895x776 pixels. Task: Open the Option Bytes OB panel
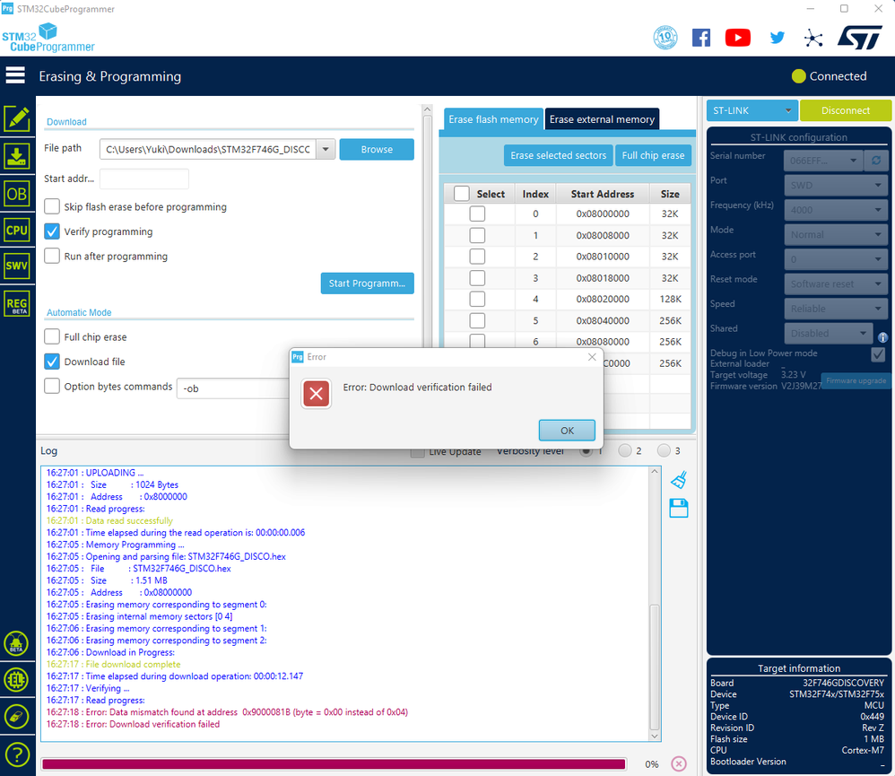click(x=17, y=194)
